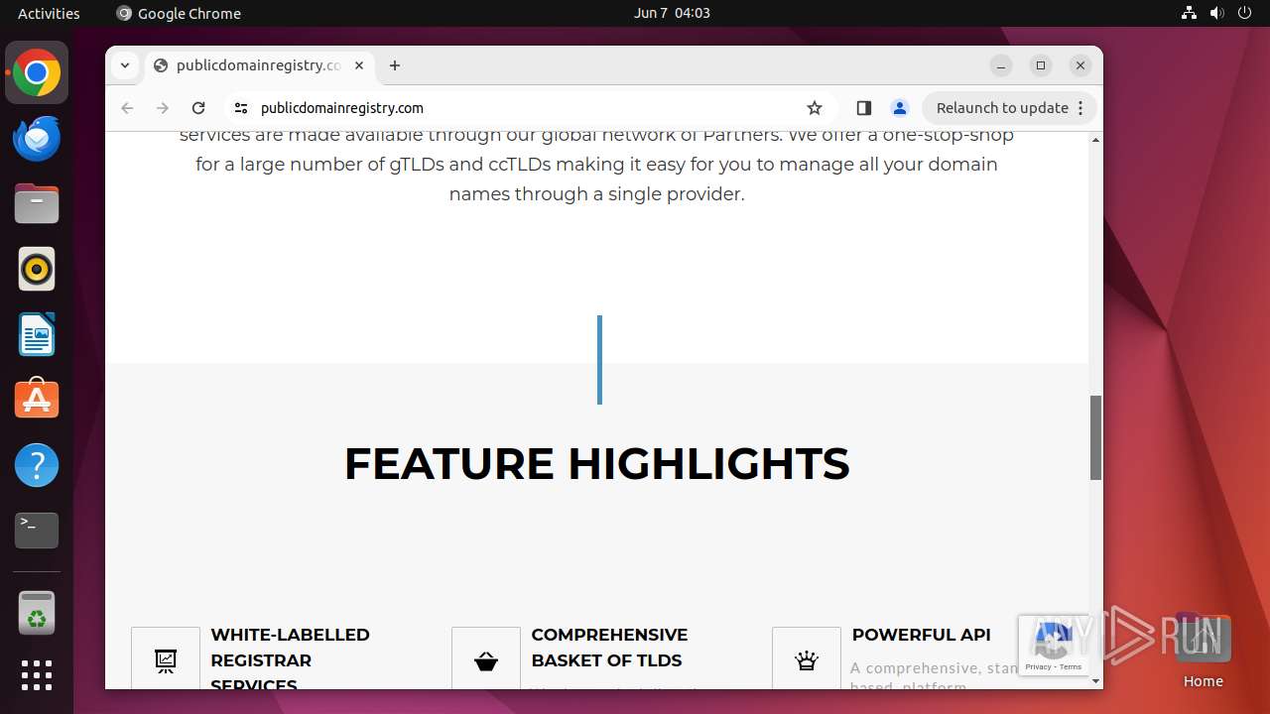This screenshot has height=714, width=1270.
Task: Open the power system menu icon
Action: (x=1244, y=13)
